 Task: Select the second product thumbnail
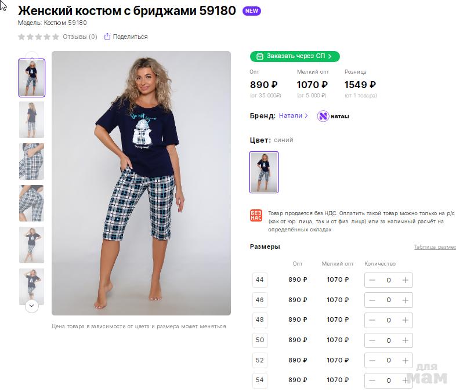pos(31,119)
